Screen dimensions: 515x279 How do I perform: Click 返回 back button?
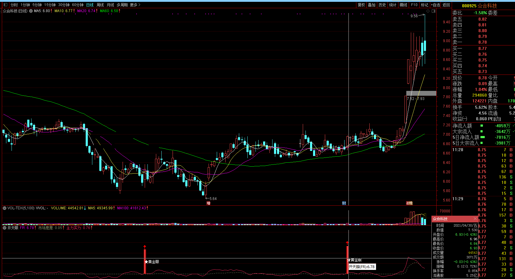446,5
